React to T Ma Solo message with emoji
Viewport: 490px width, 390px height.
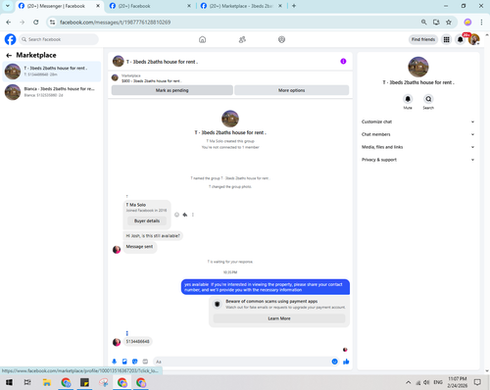[x=176, y=215]
